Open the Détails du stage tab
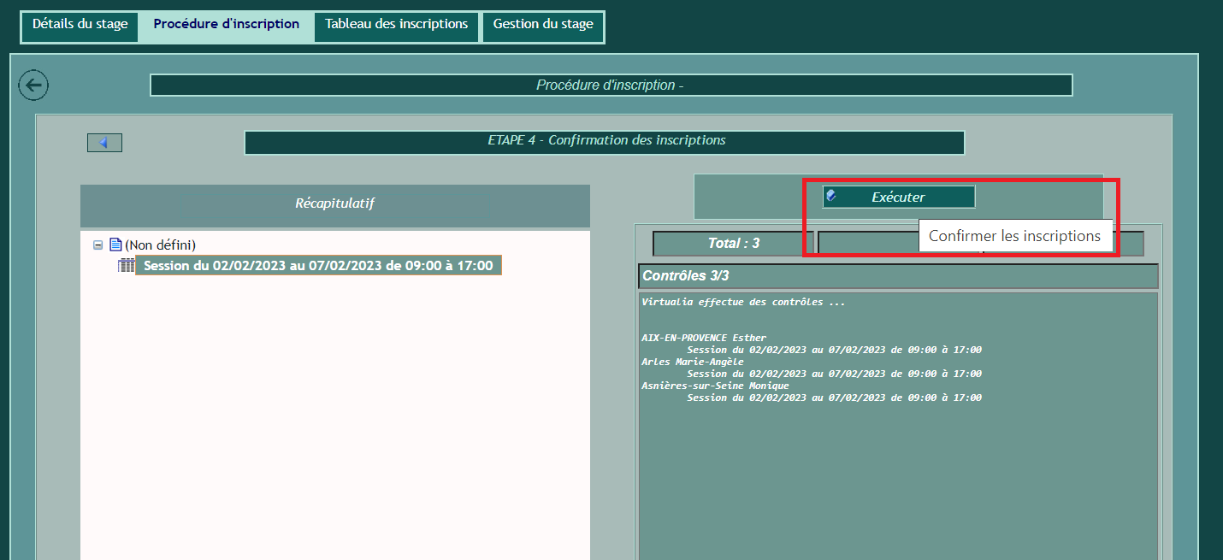The width and height of the screenshot is (1223, 560). pos(80,25)
